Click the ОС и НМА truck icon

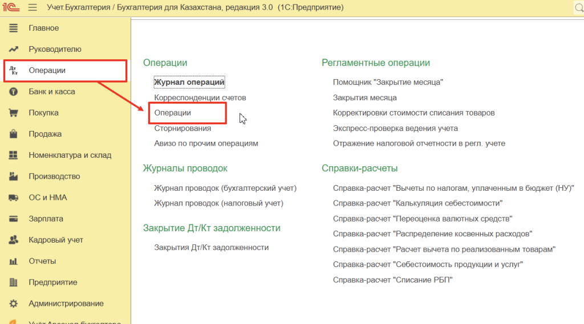14,198
